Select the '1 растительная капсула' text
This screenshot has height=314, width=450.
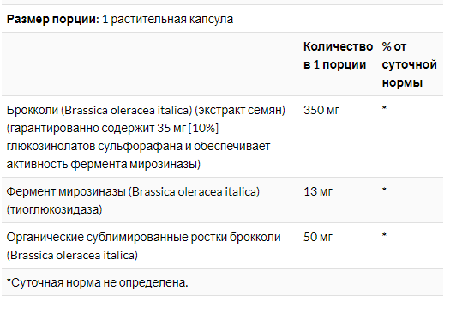coord(168,20)
